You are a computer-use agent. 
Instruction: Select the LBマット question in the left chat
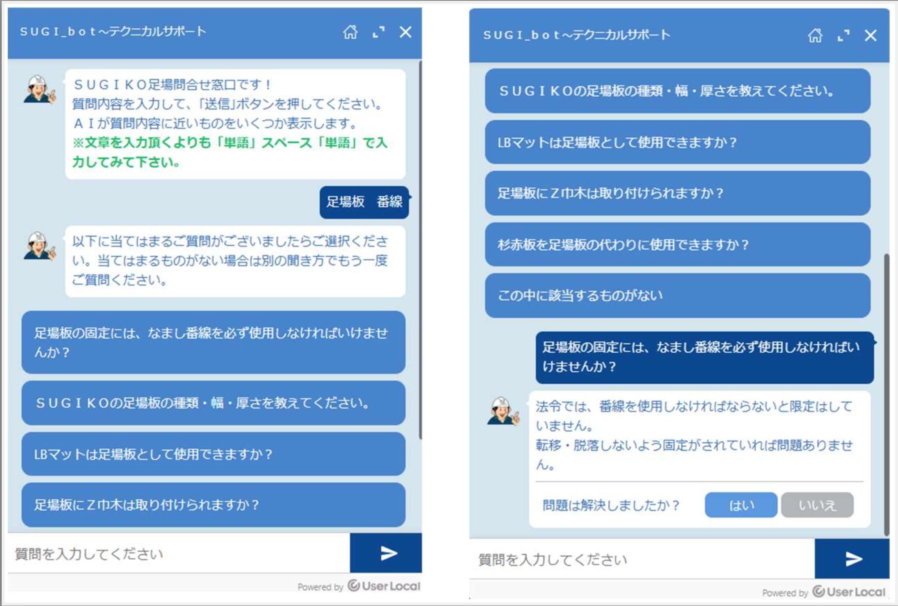coord(213,454)
